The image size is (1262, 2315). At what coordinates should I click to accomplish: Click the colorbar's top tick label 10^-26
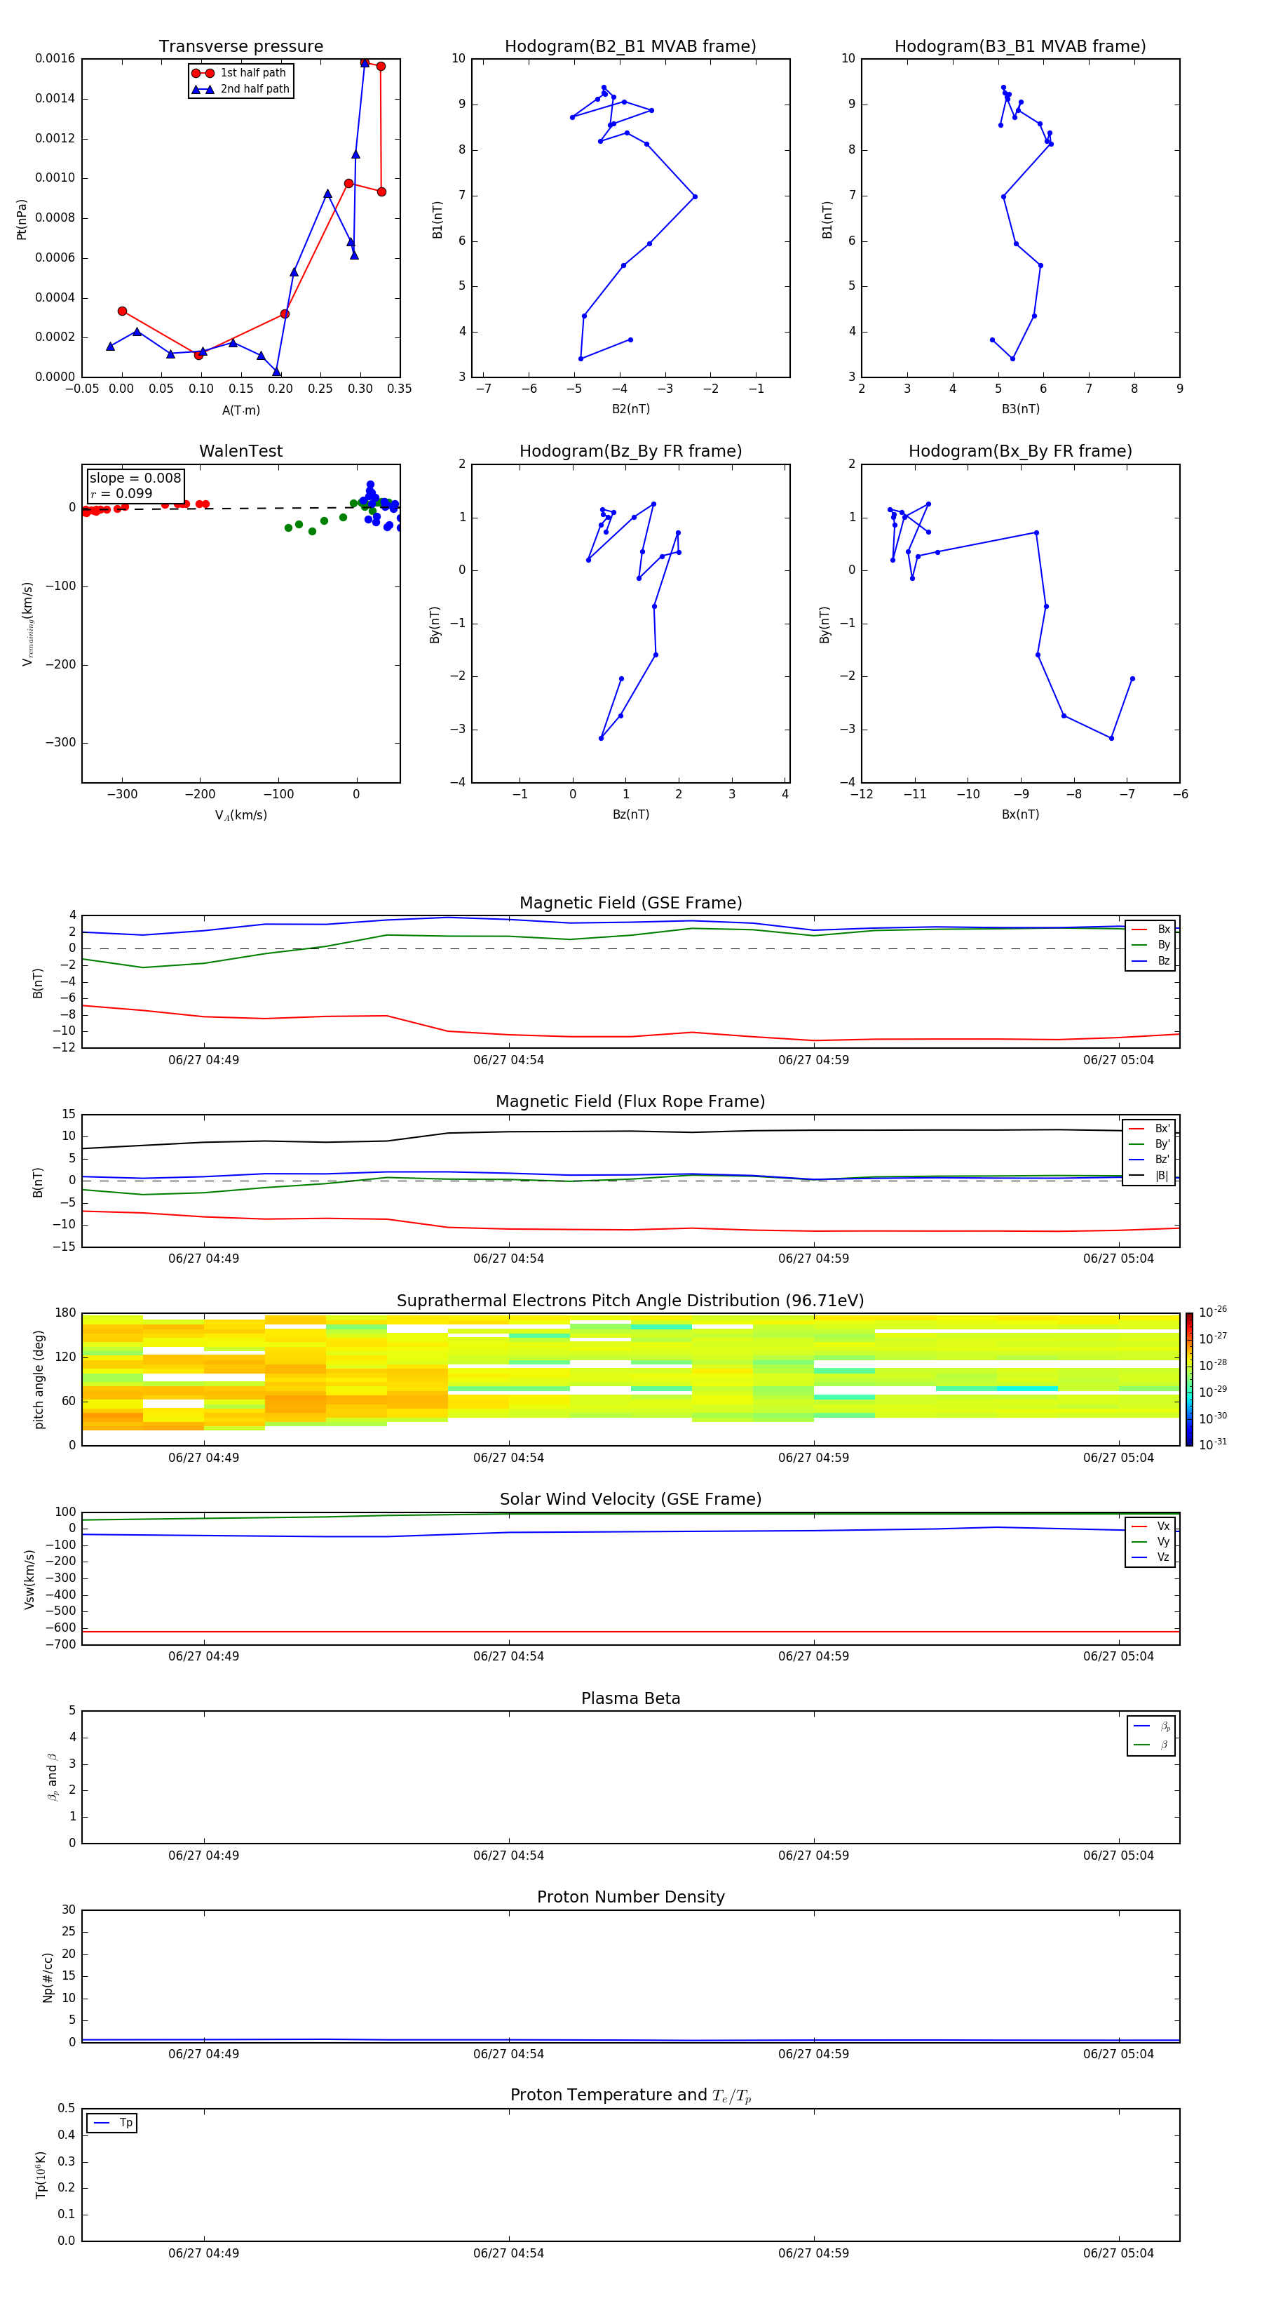tap(1212, 1312)
